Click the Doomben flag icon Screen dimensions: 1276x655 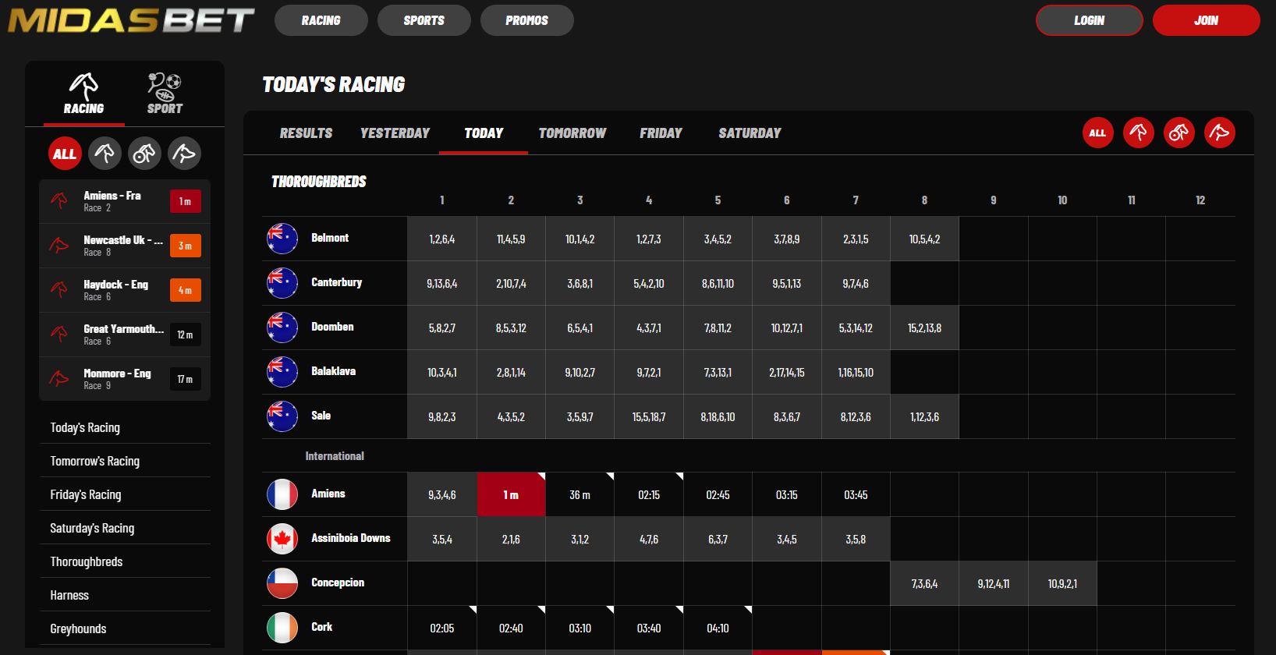pyautogui.click(x=282, y=327)
